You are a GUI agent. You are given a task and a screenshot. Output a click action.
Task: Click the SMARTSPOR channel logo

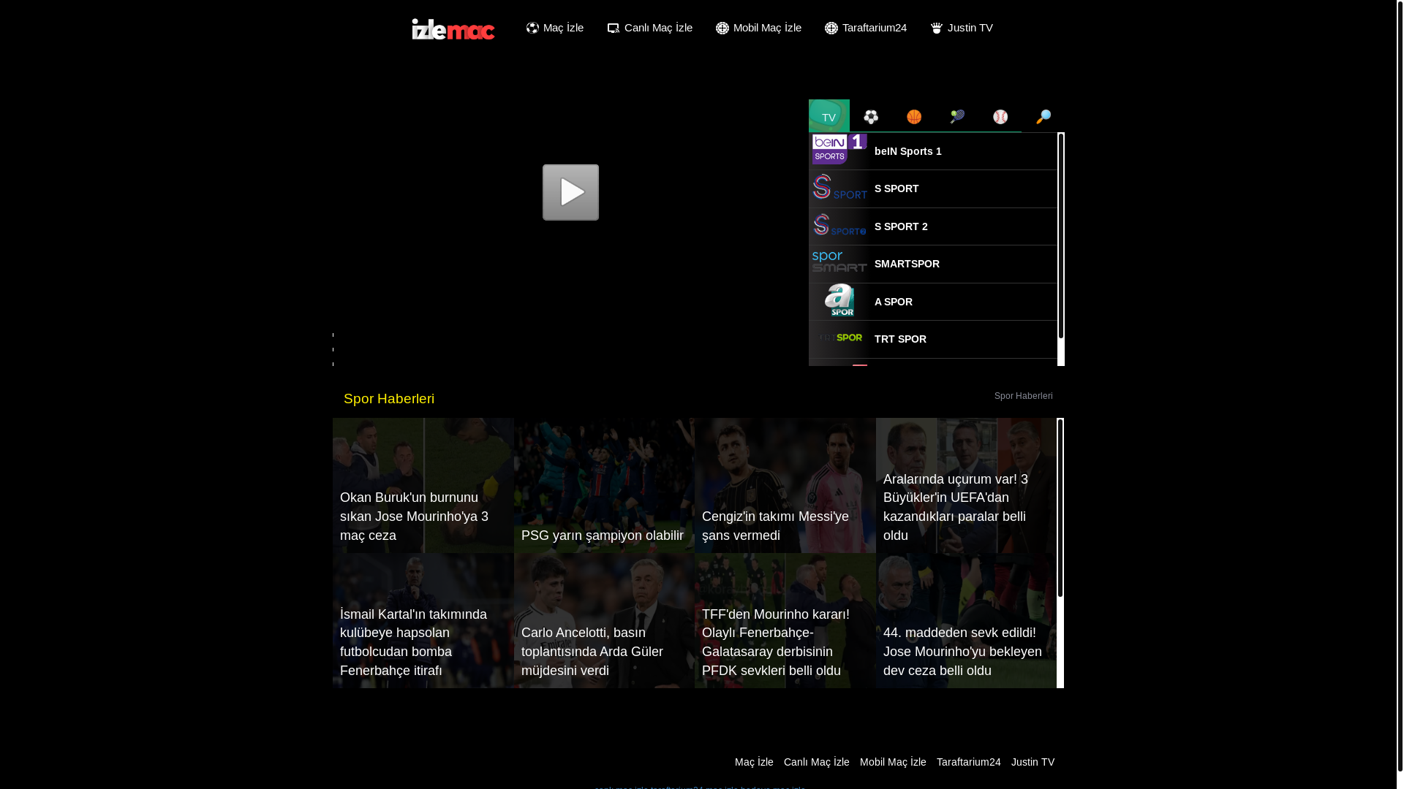click(x=839, y=262)
